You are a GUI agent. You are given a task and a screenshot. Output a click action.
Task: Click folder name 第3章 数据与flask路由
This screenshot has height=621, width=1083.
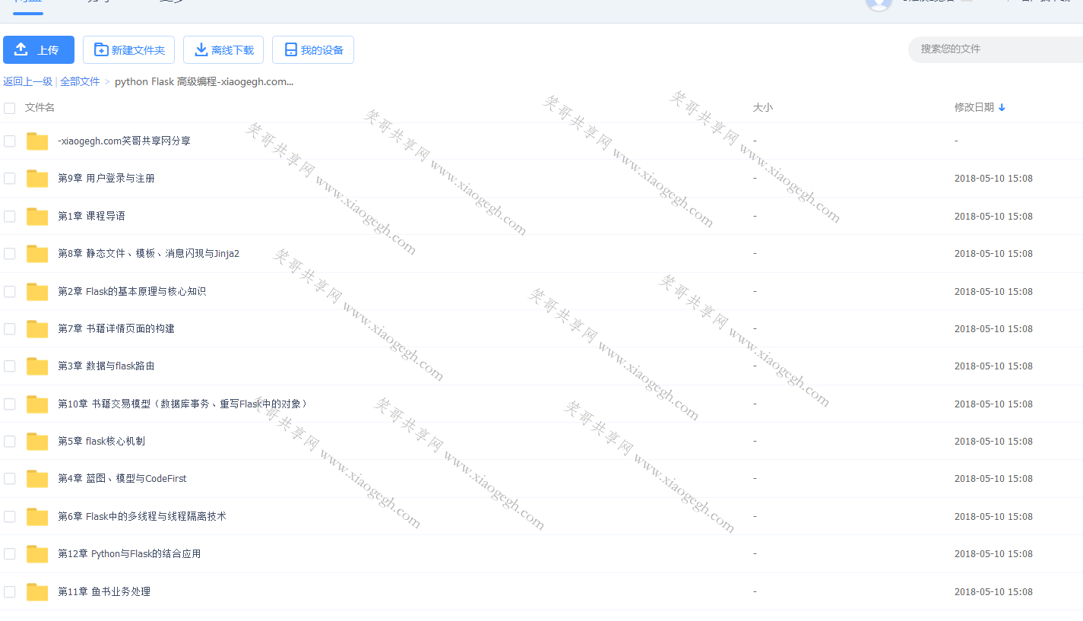coord(106,366)
